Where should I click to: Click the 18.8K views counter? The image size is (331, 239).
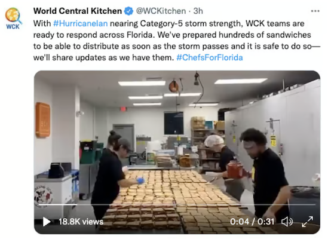tap(81, 222)
